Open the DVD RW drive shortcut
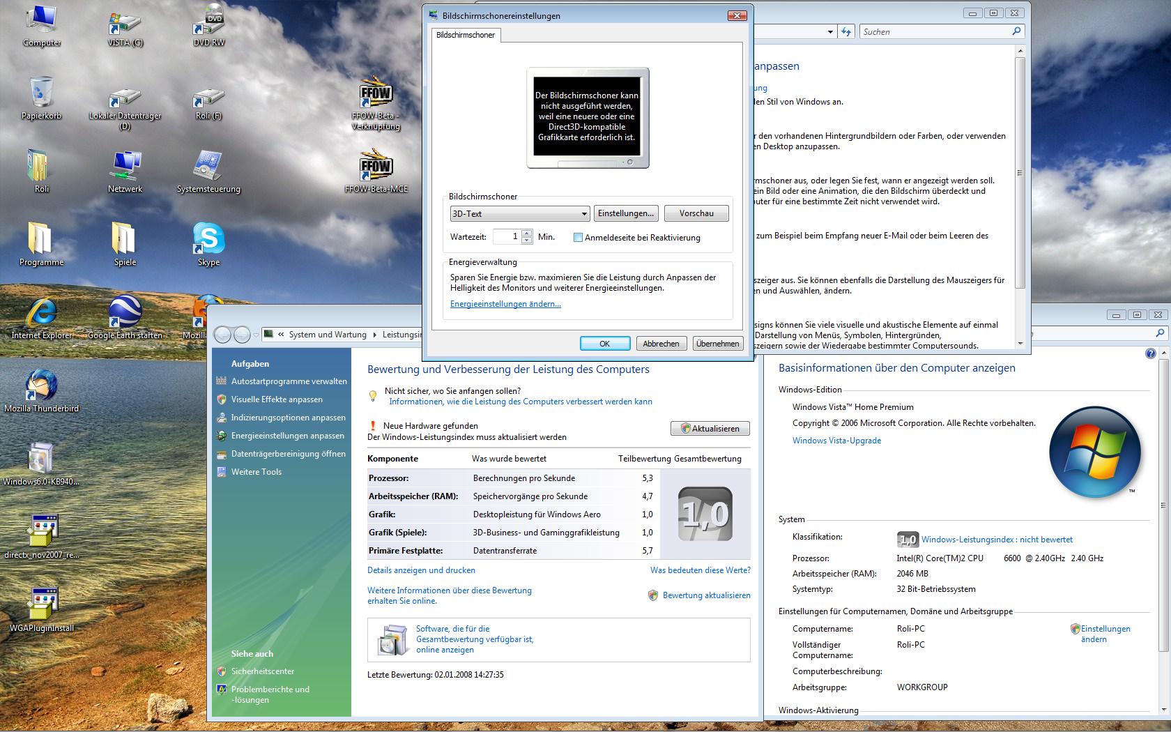This screenshot has width=1171, height=732. pyautogui.click(x=208, y=25)
